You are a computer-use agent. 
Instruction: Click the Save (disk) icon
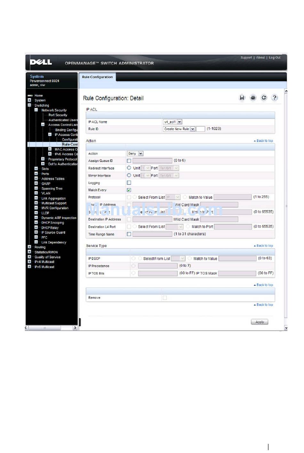(x=242, y=98)
